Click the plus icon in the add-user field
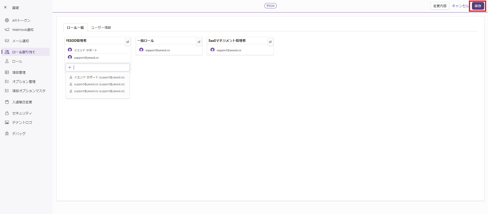This screenshot has width=488, height=214. 70,67
